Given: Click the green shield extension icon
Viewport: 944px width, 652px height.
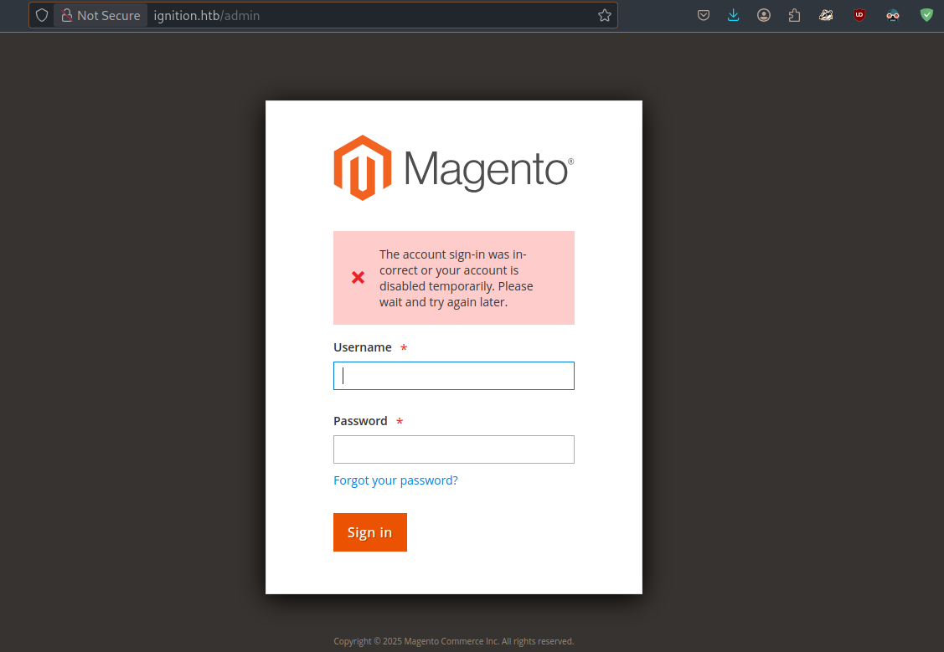Looking at the screenshot, I should pos(926,16).
